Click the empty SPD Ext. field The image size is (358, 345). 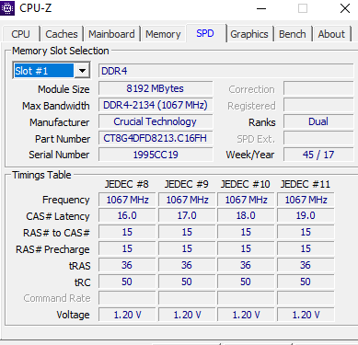318,138
